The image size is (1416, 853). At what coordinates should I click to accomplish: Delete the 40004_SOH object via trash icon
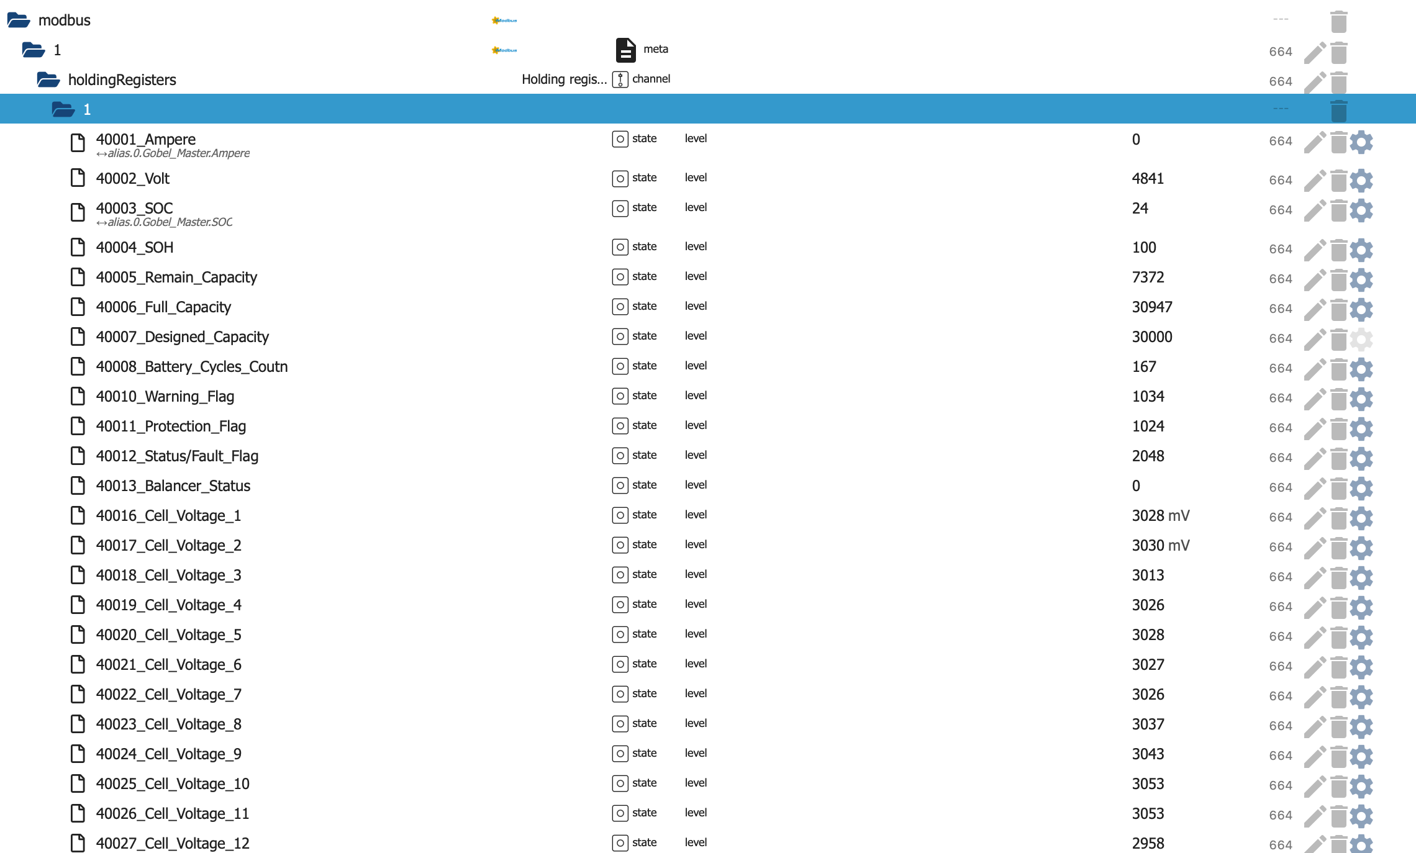(1339, 249)
